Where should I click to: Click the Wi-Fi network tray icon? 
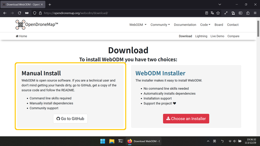[230, 141]
